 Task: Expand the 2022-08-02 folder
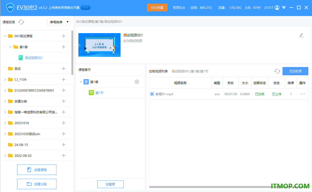[5, 156]
